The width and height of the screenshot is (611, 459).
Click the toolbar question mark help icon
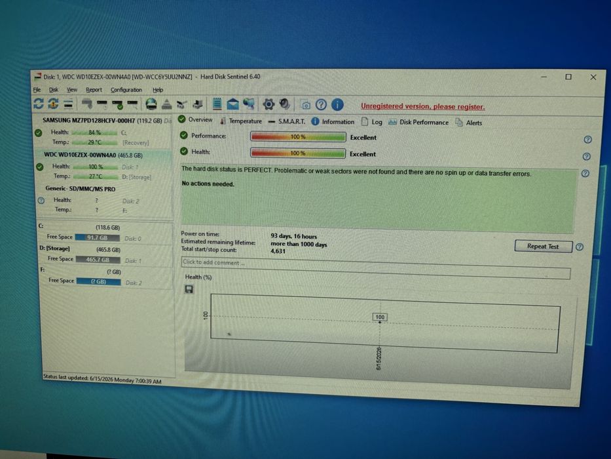pos(321,105)
